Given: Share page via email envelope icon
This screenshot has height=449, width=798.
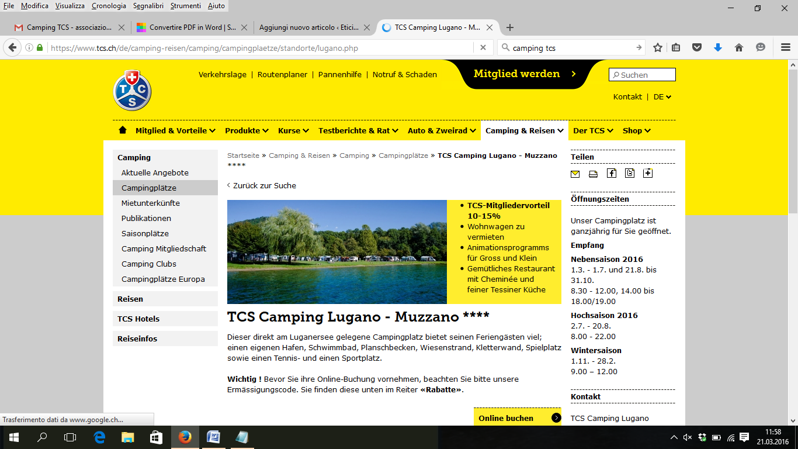Looking at the screenshot, I should pyautogui.click(x=575, y=174).
